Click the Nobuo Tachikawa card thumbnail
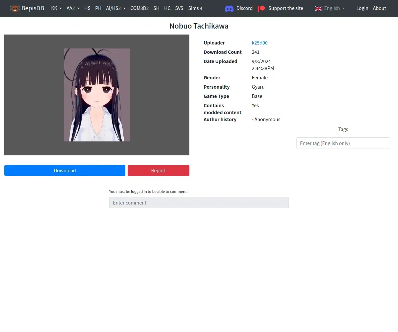The image size is (398, 332). 97,95
